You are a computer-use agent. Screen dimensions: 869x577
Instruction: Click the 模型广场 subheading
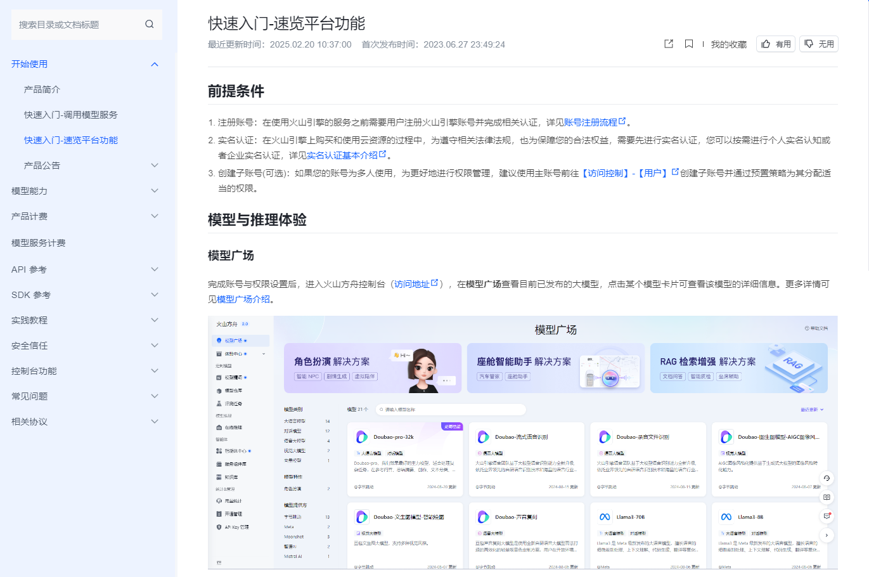point(231,256)
